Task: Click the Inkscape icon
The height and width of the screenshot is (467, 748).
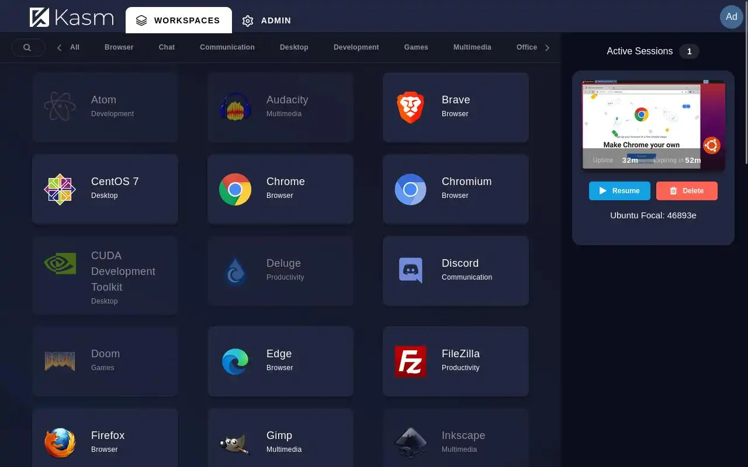Action: (410, 443)
